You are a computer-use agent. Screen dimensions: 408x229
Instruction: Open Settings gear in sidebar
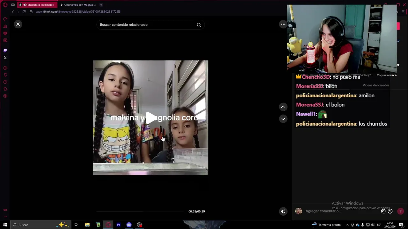pyautogui.click(x=5, y=96)
